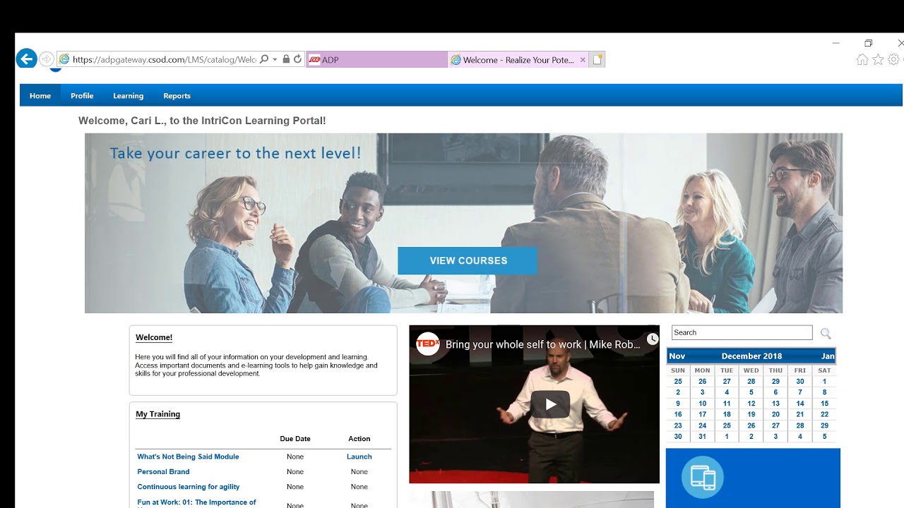904x508 pixels.
Task: Click the browser home icon
Action: [x=862, y=60]
